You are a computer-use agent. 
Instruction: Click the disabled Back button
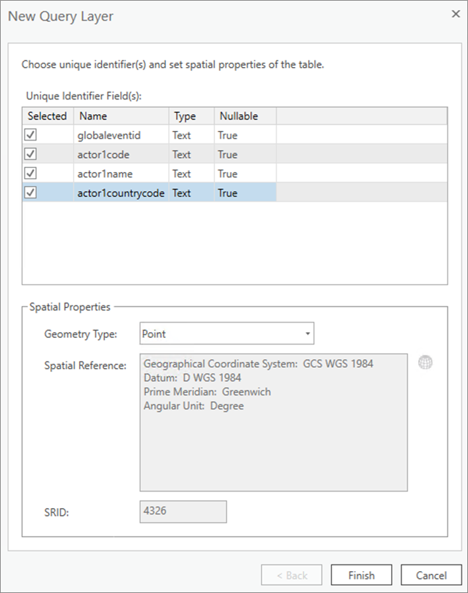291,575
